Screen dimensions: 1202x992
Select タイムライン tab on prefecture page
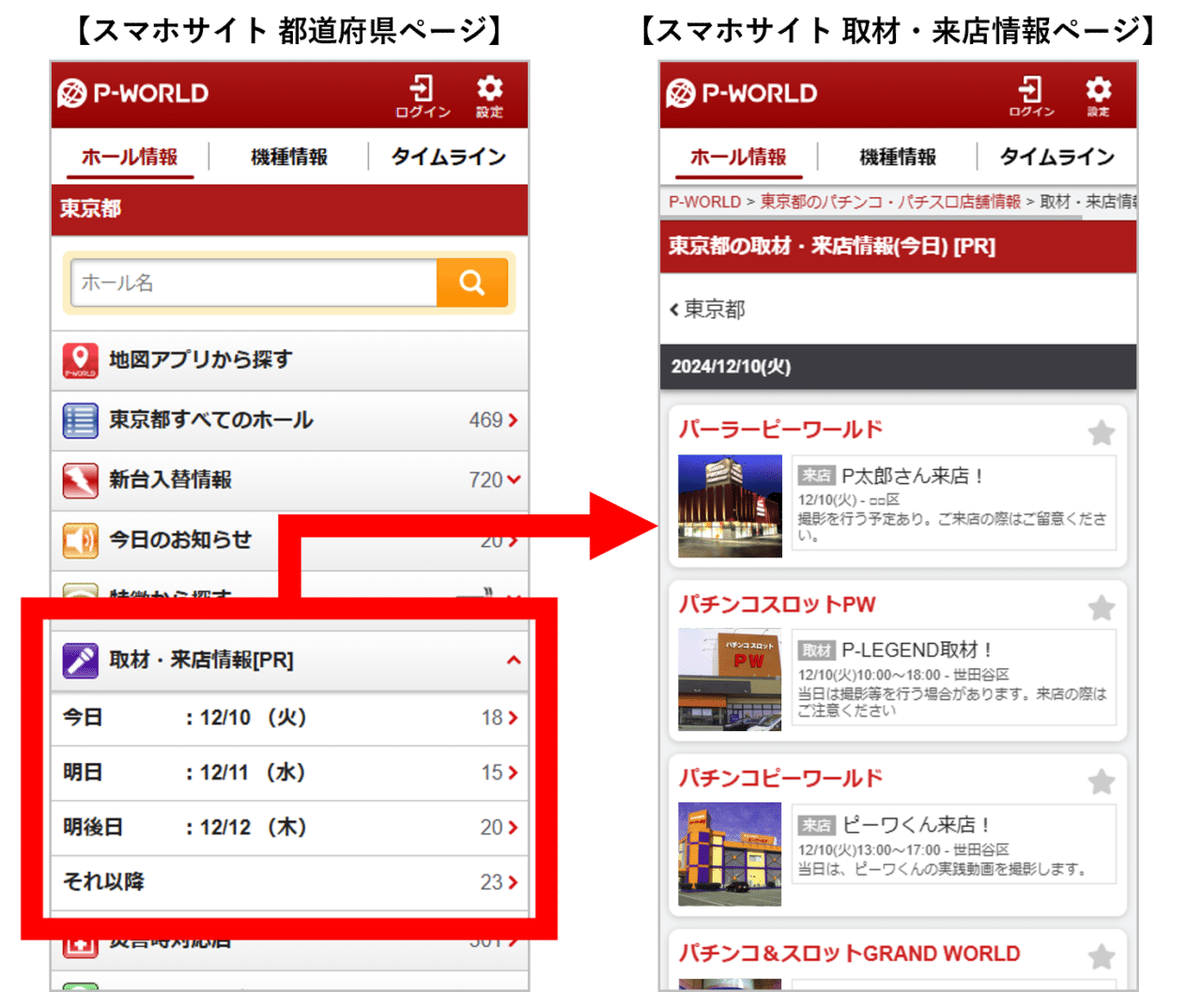pyautogui.click(x=449, y=157)
